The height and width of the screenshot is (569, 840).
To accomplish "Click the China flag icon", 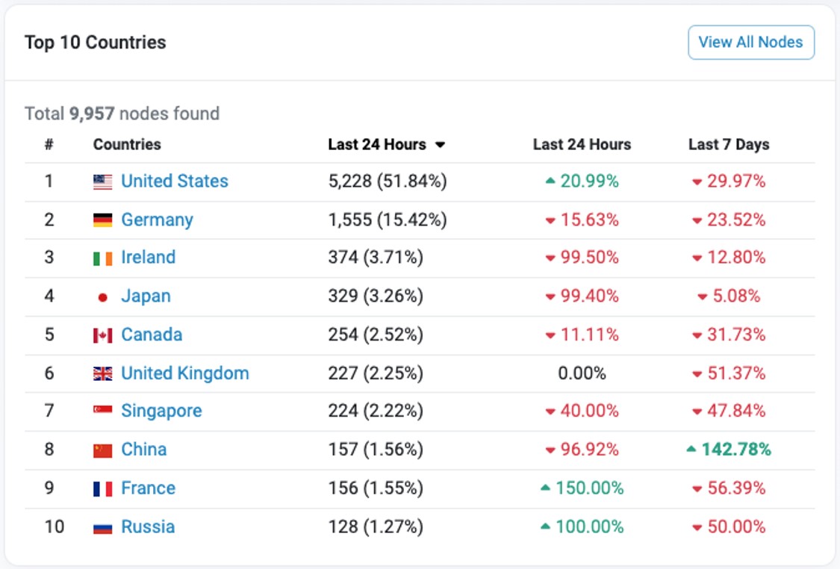I will tap(102, 450).
